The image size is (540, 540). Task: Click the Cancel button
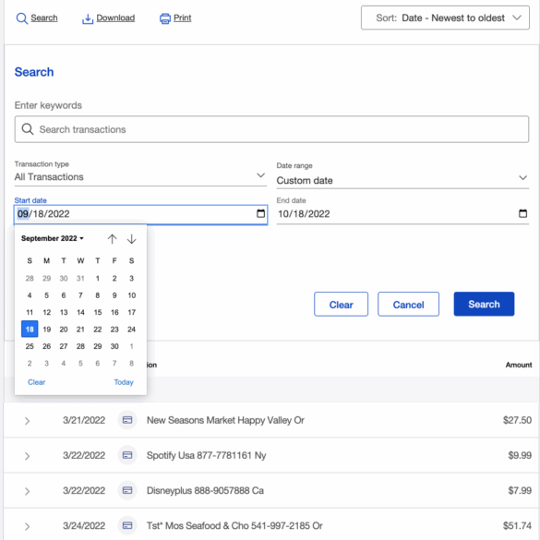pyautogui.click(x=408, y=304)
